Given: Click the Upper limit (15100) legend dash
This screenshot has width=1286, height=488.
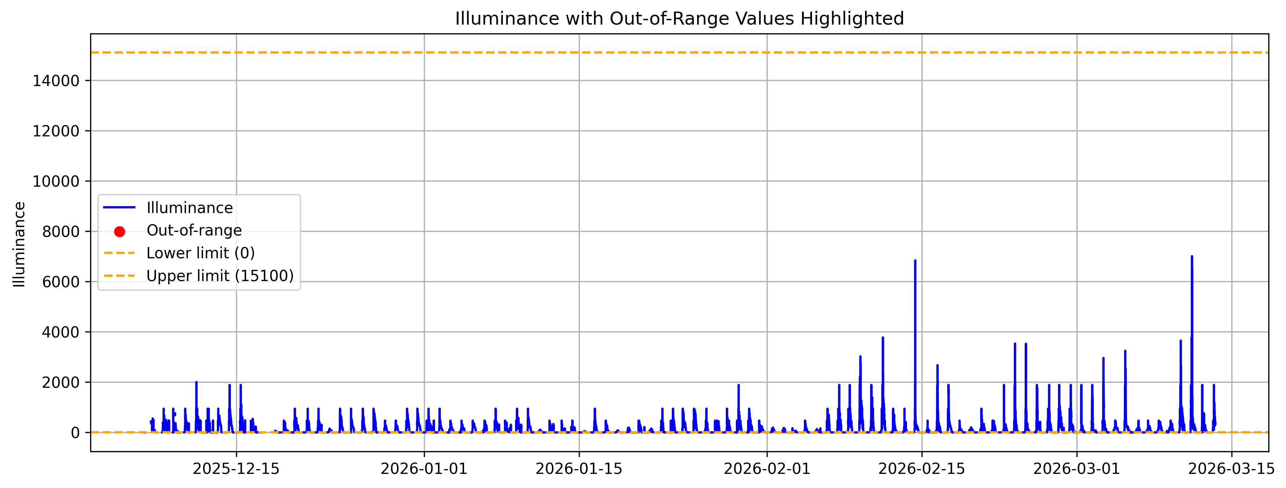Looking at the screenshot, I should click(119, 275).
